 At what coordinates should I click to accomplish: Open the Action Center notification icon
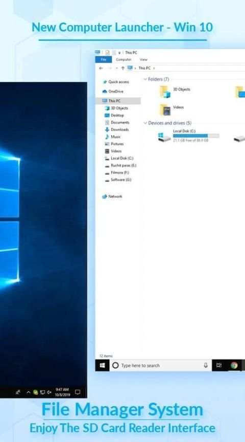coord(78,392)
